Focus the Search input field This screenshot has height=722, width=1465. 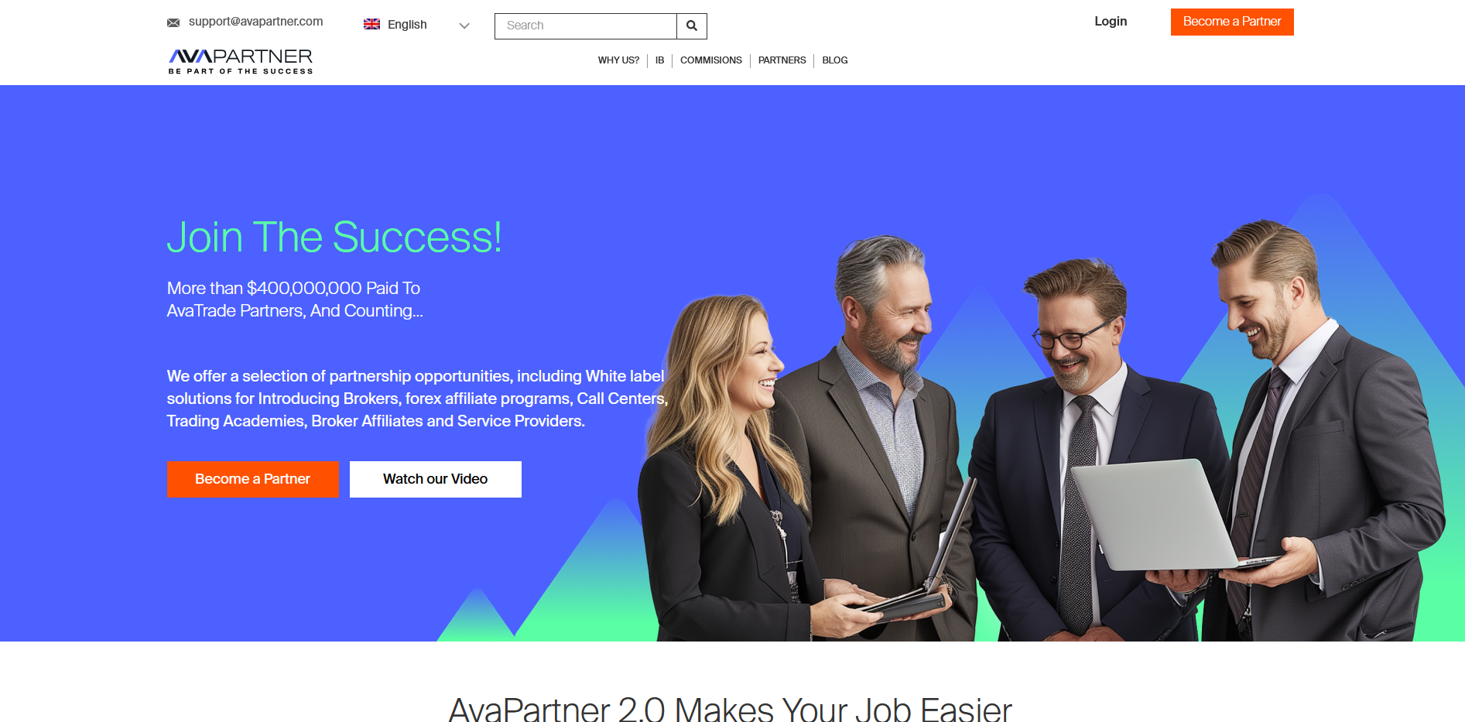tap(586, 26)
